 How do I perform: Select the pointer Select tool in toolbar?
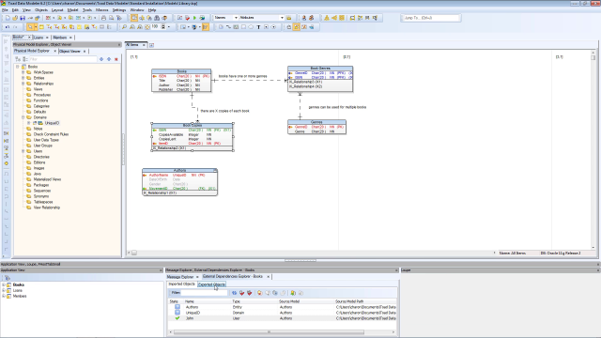(30, 27)
